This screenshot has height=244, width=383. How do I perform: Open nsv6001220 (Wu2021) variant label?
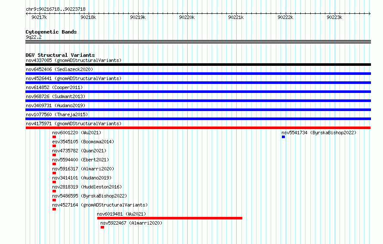[x=77, y=133]
